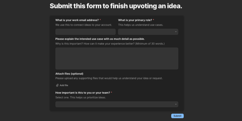Click the chevron arrow on importance select
Screen dimensions: 242x121
[x=176, y=104]
